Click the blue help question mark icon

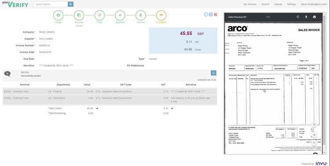[x=211, y=15]
